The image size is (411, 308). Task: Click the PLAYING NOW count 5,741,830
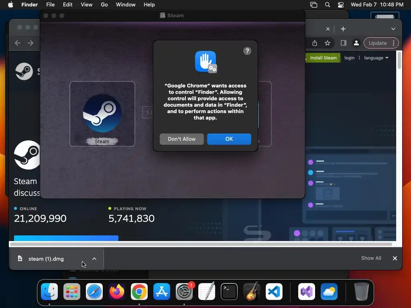click(131, 219)
